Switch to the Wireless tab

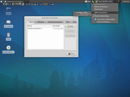pos(40,22)
